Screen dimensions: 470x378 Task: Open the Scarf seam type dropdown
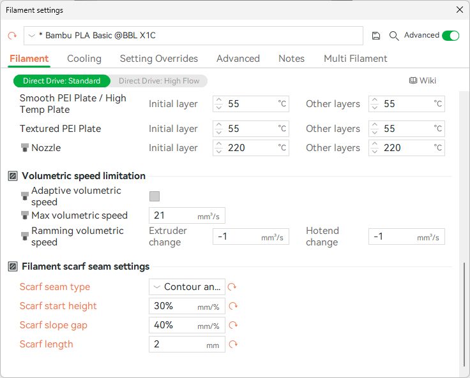pyautogui.click(x=186, y=287)
